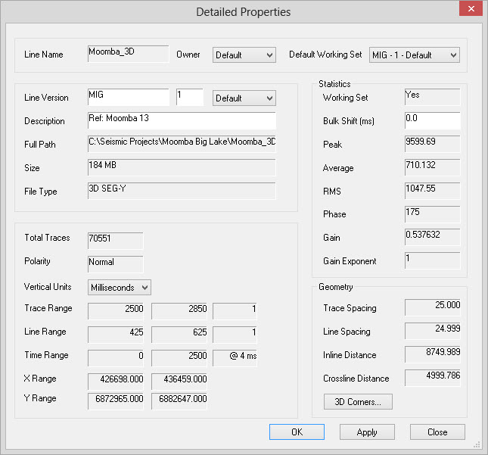Expand the Default Working Set dropdown
Viewport: 488px width, 455px height.
pos(414,55)
